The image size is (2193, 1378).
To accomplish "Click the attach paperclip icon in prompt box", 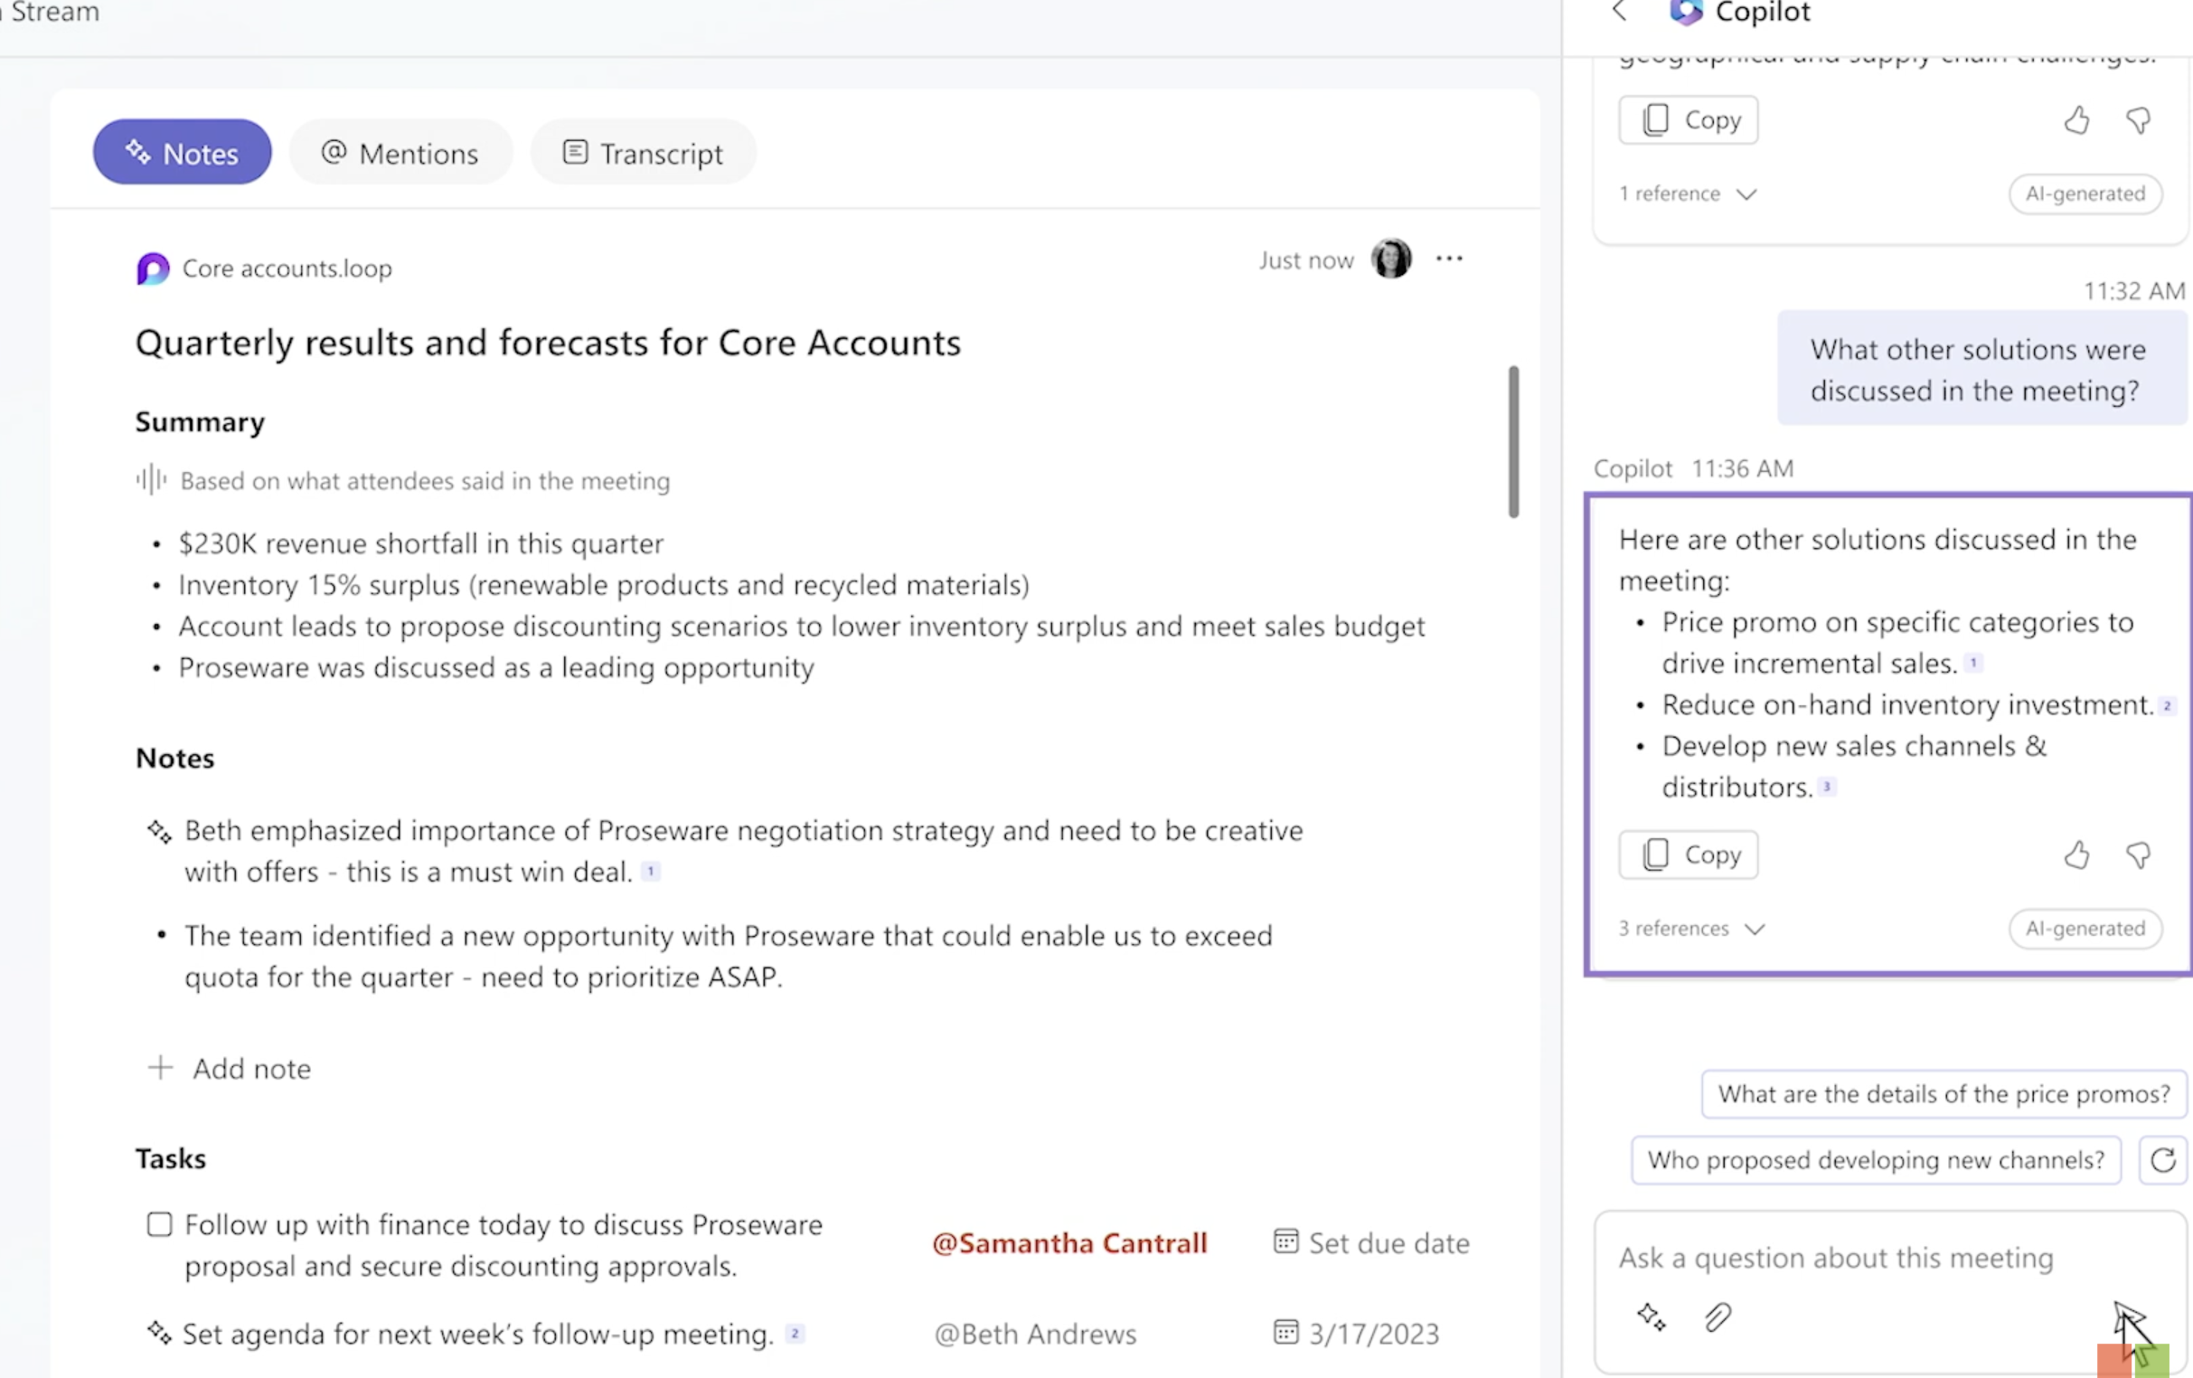I will [x=1717, y=1317].
